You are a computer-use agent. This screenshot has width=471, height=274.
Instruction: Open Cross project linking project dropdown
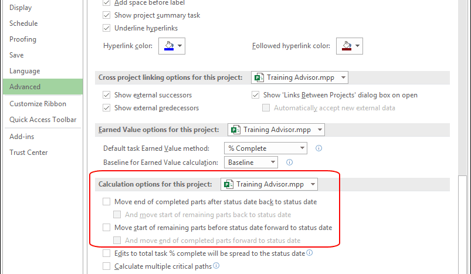(x=300, y=77)
